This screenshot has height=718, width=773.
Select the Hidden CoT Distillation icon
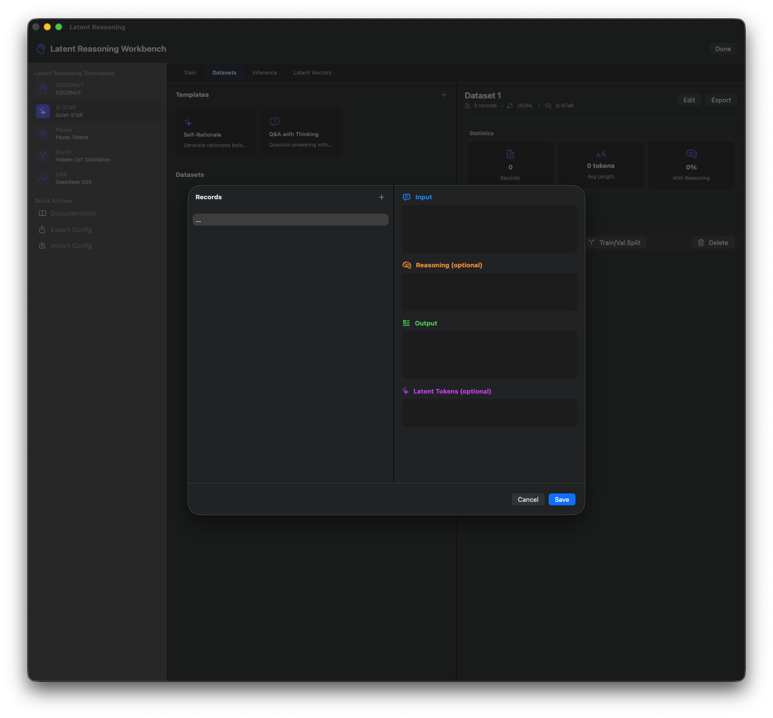click(x=43, y=156)
